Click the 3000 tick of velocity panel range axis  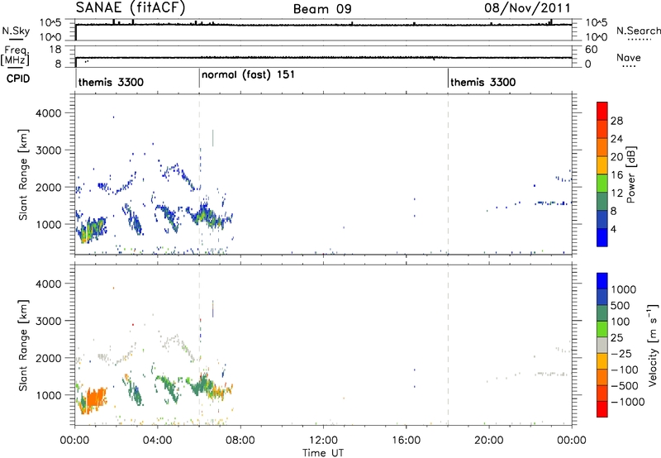[x=48, y=321]
